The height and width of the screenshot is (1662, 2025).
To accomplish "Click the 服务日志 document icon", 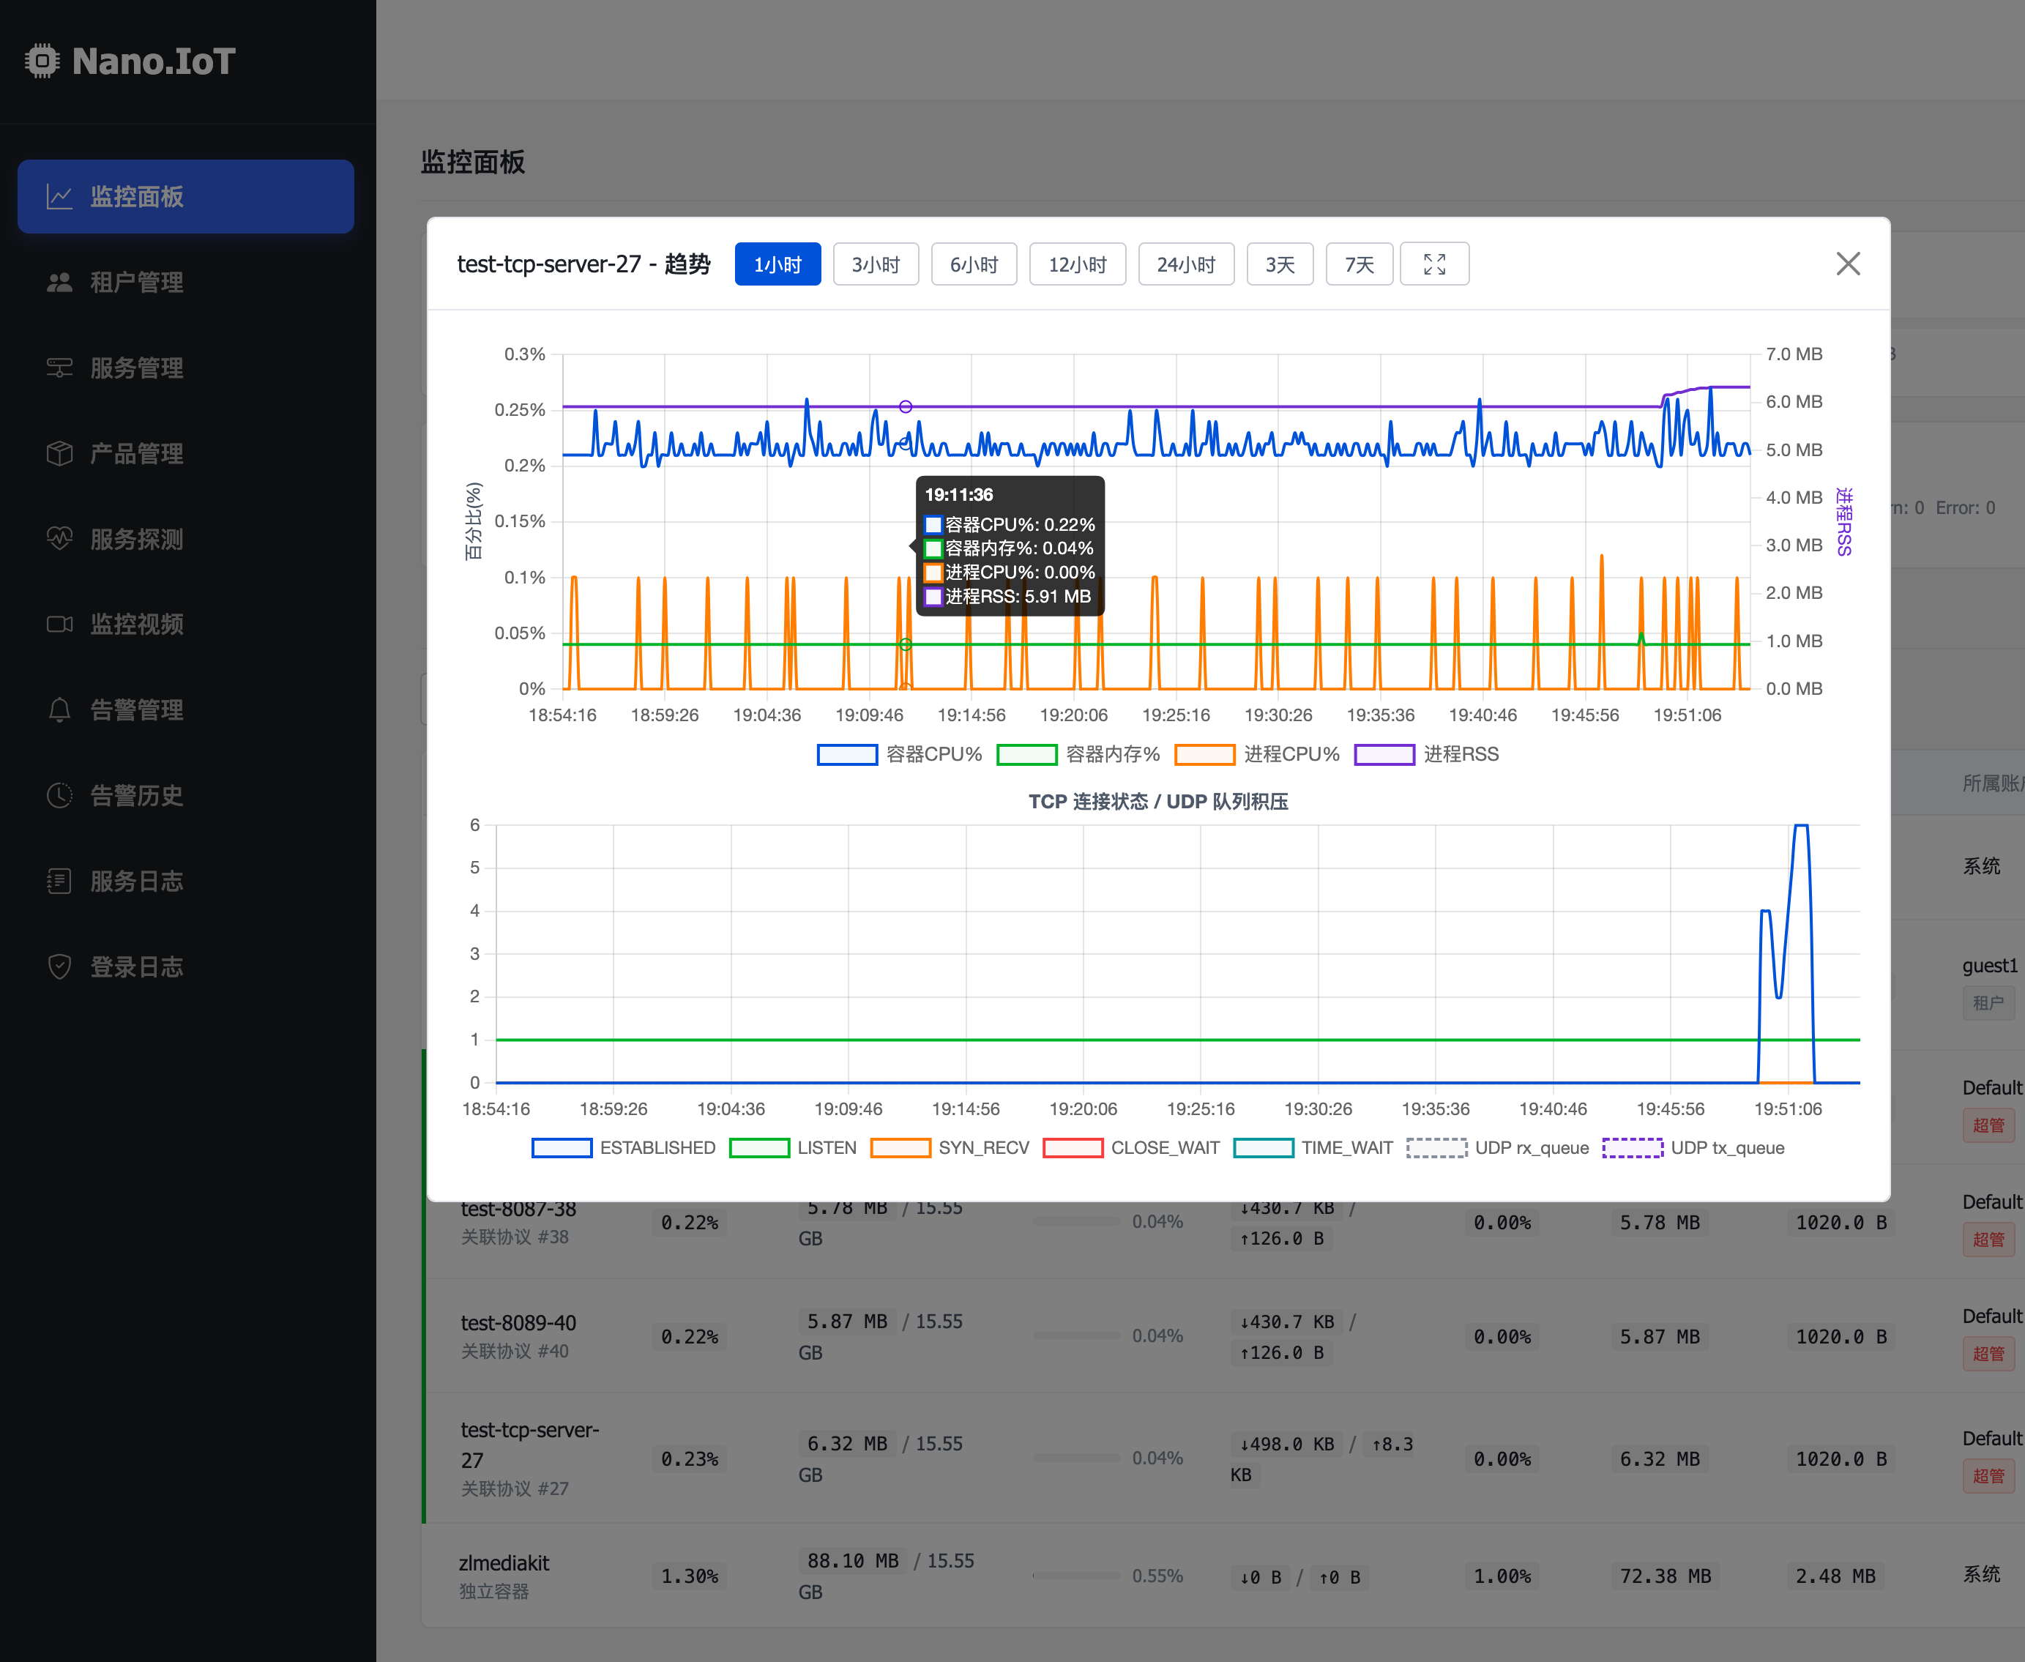I will [x=59, y=882].
